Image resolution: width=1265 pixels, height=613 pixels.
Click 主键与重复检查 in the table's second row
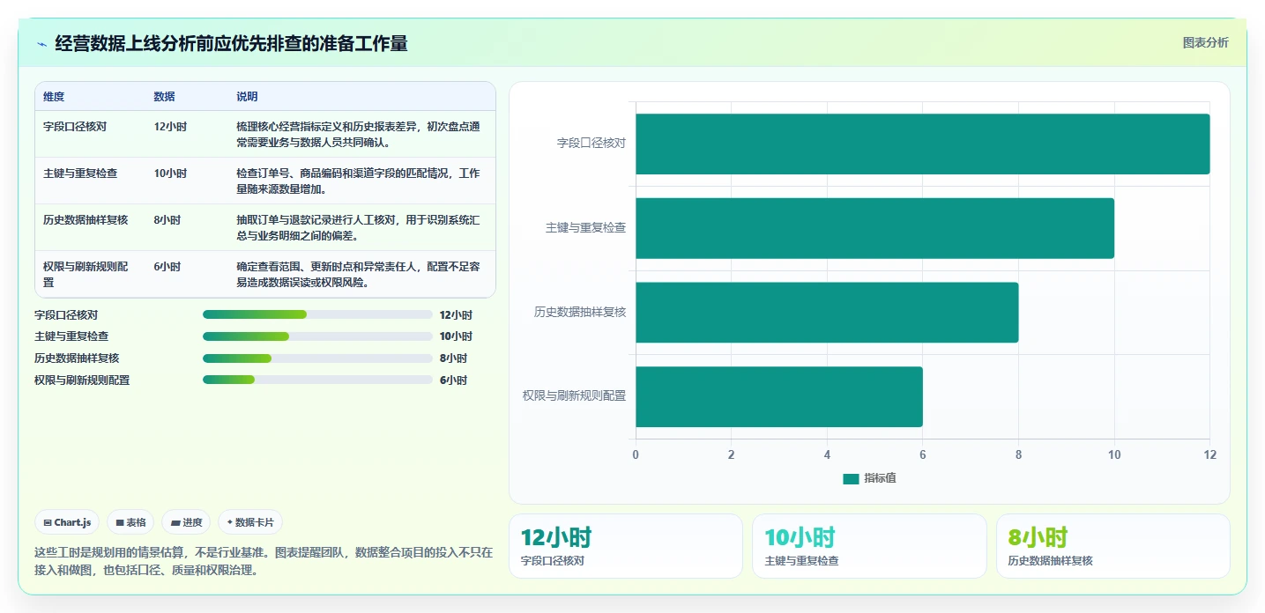click(80, 174)
